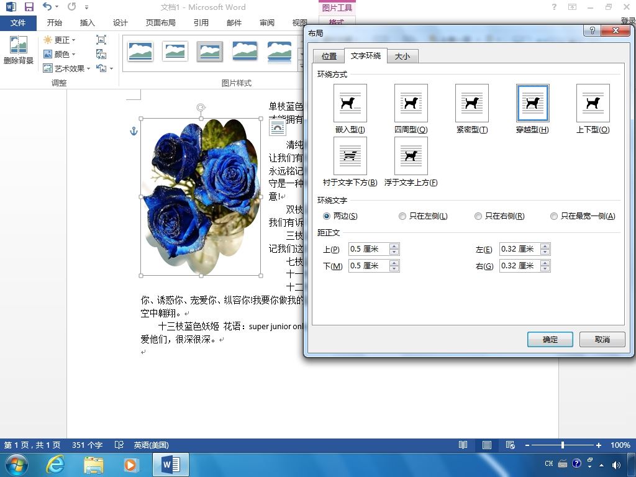Click the Top (上) distance input field

click(x=369, y=248)
